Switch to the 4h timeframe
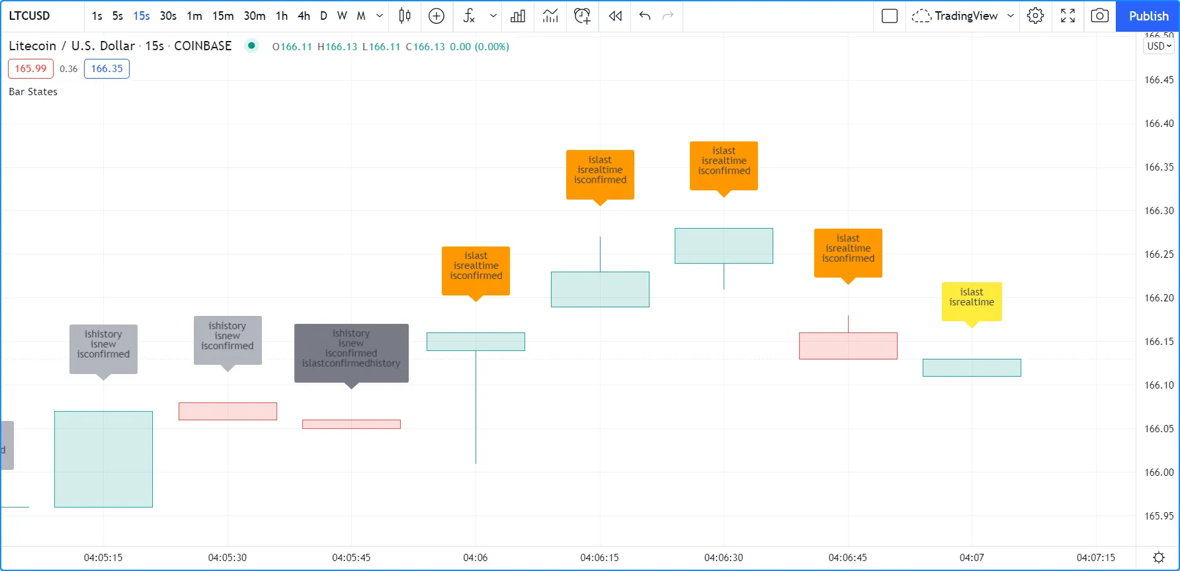The height and width of the screenshot is (571, 1180). pyautogui.click(x=304, y=16)
